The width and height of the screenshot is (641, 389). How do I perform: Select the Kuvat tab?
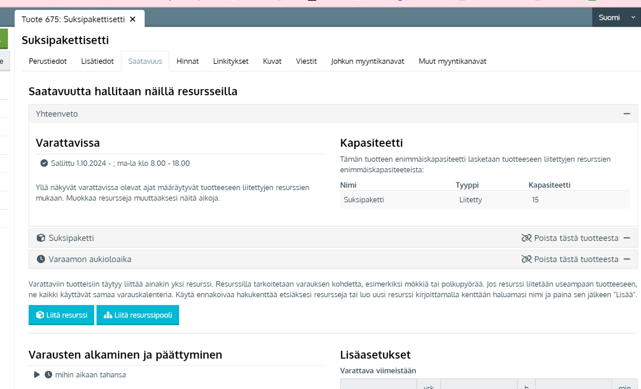[272, 61]
